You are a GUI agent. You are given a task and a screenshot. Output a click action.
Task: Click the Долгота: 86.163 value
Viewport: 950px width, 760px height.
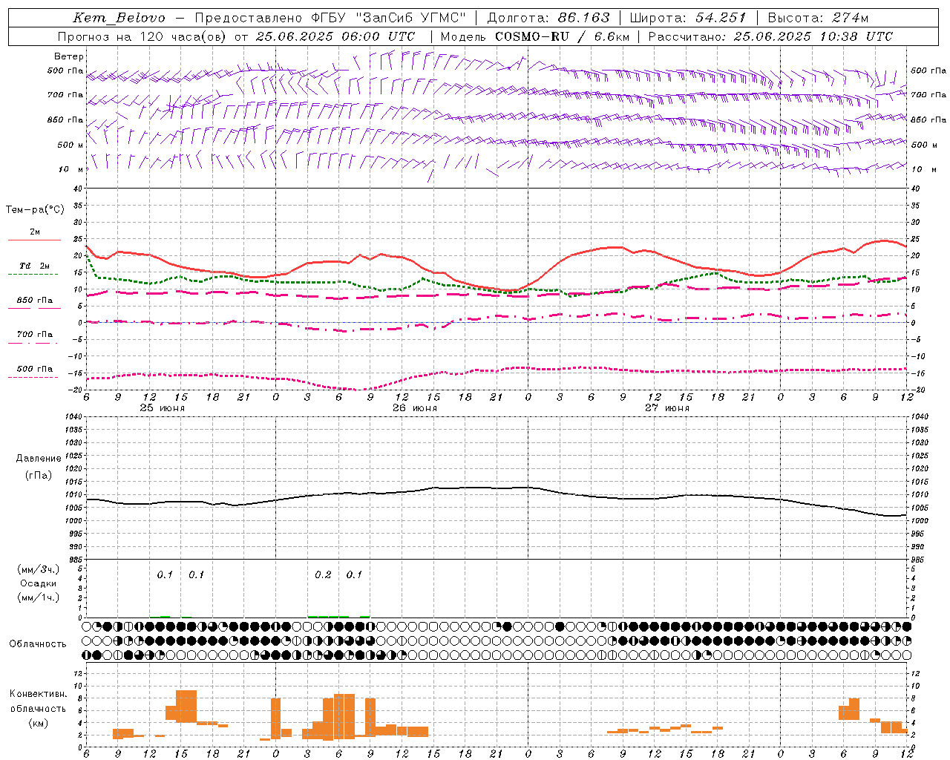tap(548, 18)
